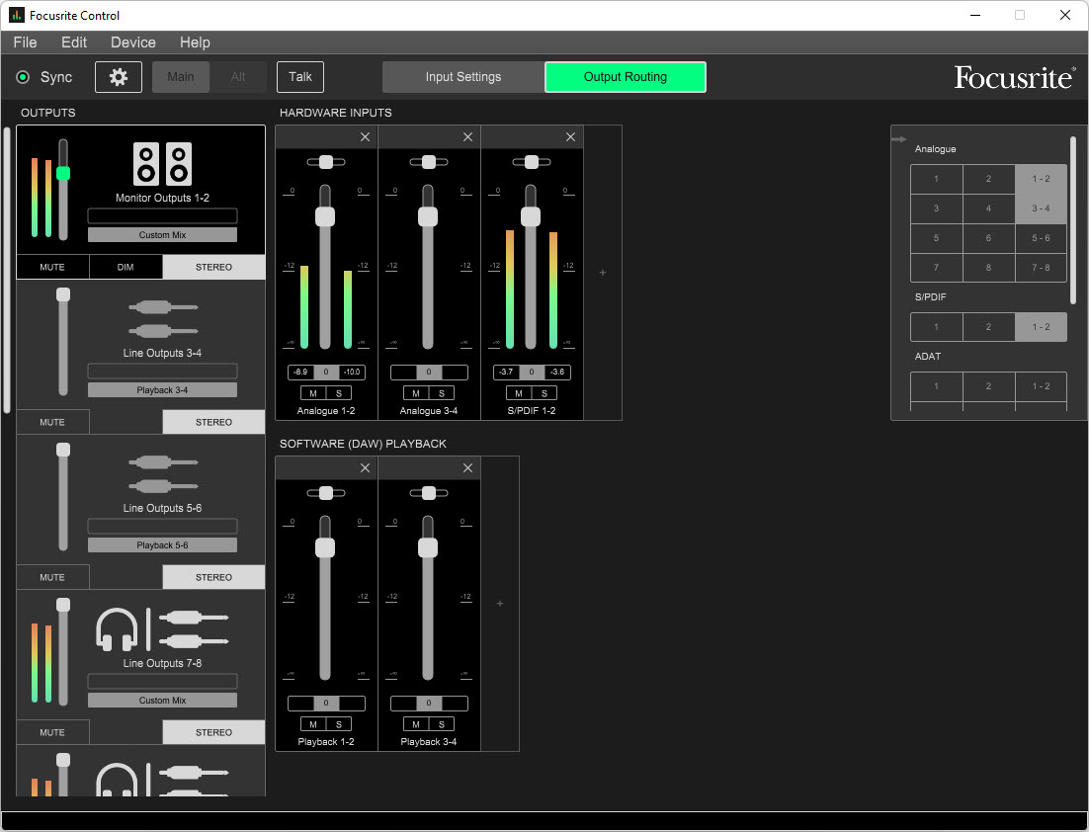
Task: Toggle MUTE on Line Outputs 3-4
Action: click(x=52, y=422)
